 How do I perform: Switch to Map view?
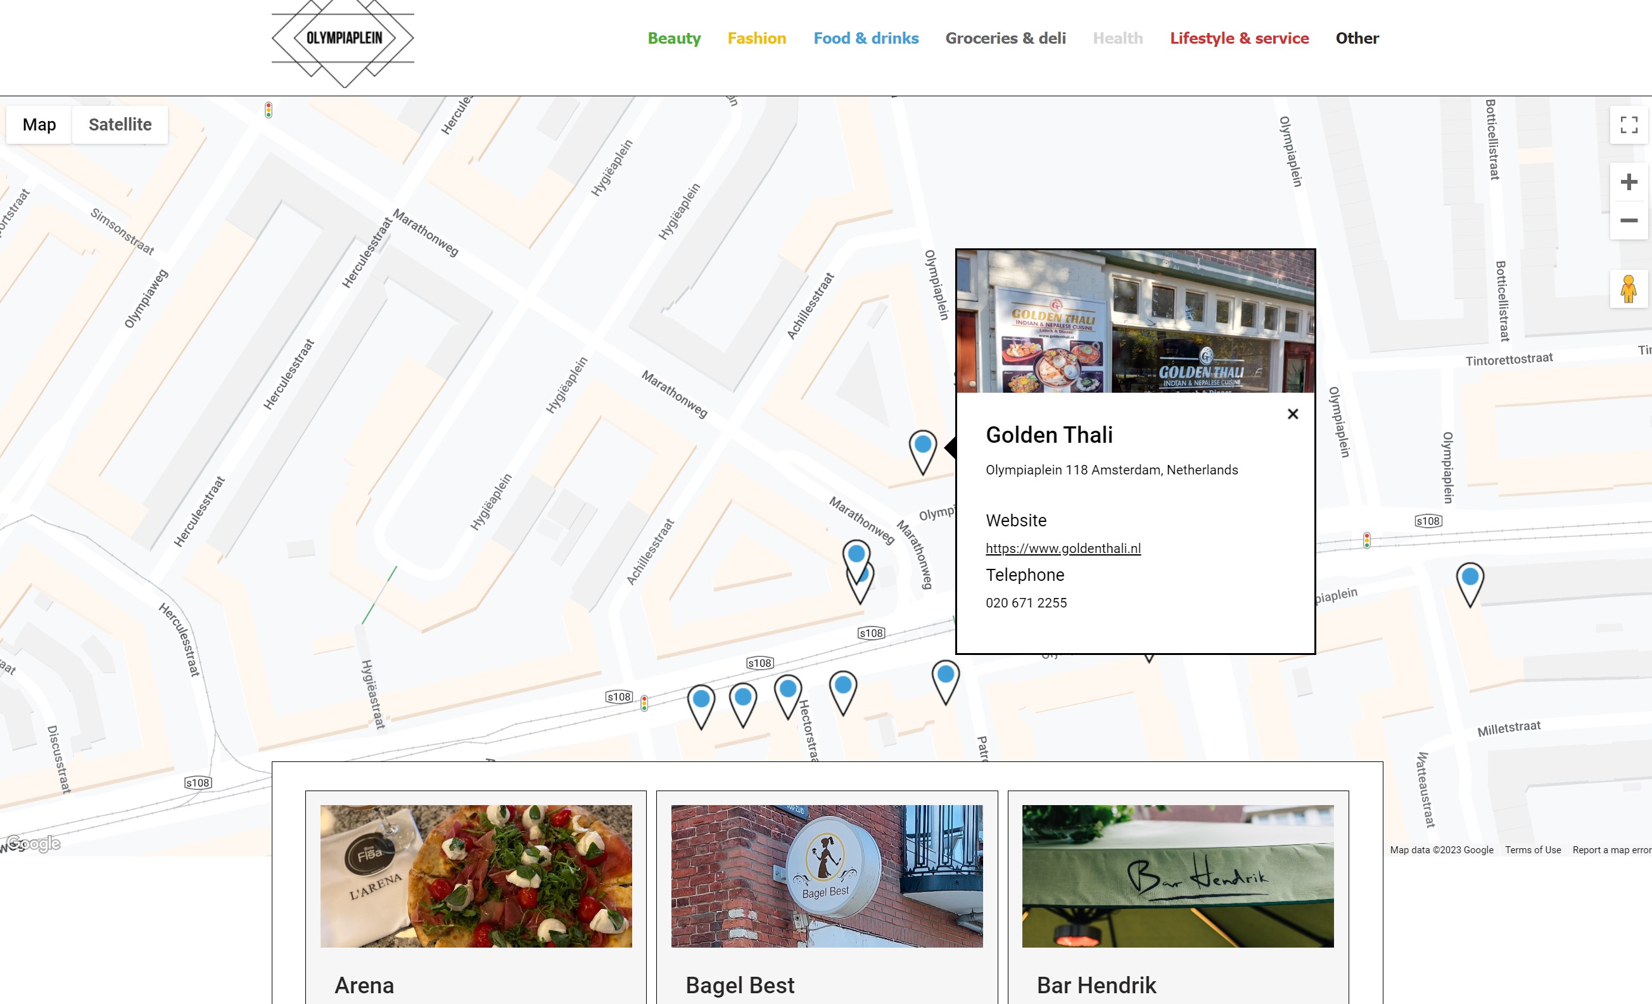tap(39, 124)
